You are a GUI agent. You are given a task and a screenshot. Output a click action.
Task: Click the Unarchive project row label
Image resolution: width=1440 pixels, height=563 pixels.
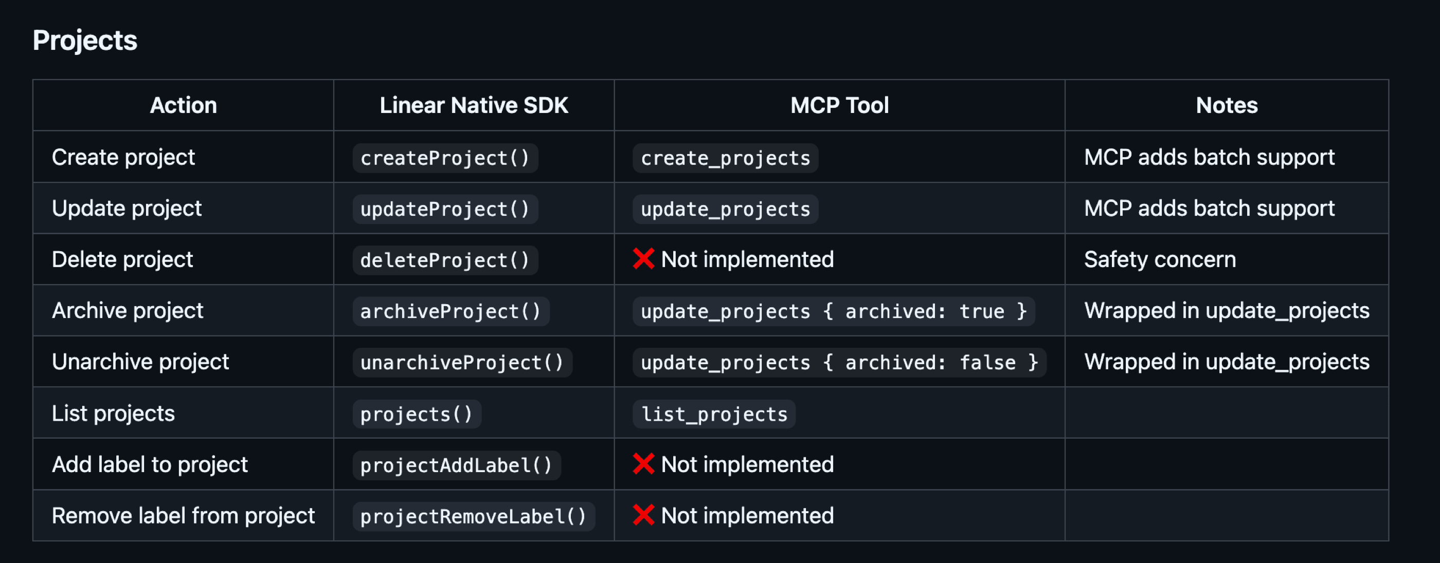[140, 361]
